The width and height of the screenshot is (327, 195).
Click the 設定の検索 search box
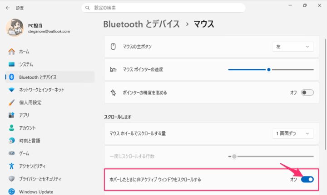(x=163, y=8)
